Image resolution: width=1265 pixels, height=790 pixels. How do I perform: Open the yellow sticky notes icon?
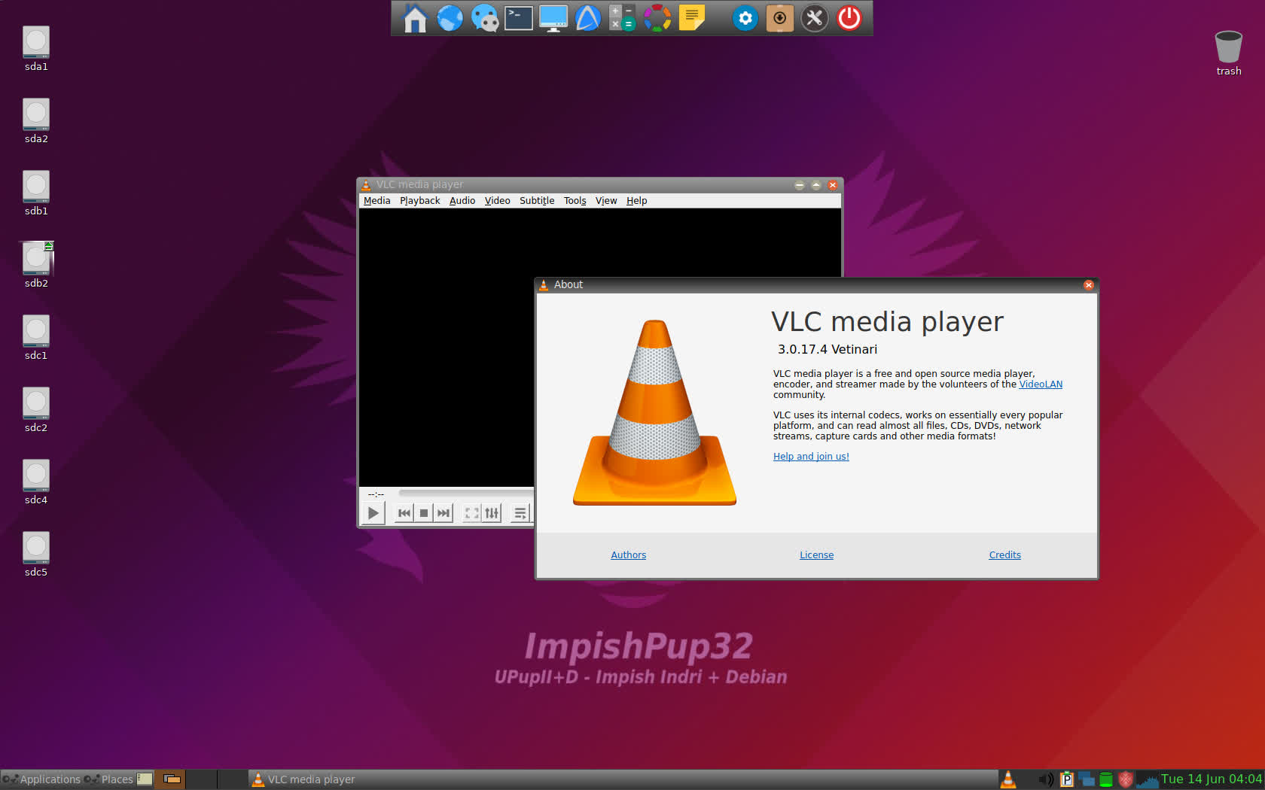pyautogui.click(x=692, y=18)
